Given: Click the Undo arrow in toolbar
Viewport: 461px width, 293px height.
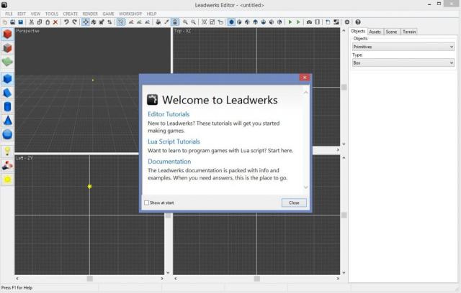Looking at the screenshot, I should click(x=66, y=22).
